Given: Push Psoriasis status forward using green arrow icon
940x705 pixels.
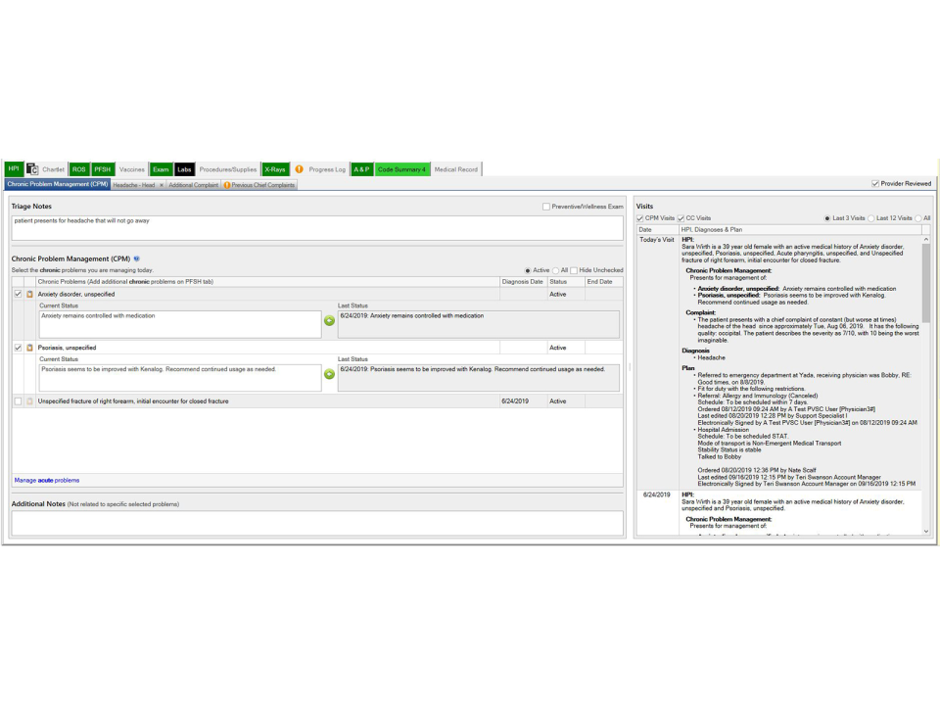Looking at the screenshot, I should 329,375.
